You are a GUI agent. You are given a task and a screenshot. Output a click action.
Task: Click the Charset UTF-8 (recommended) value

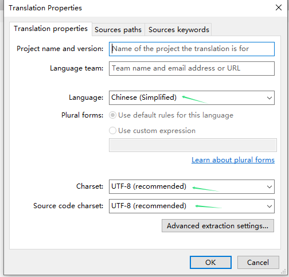(149, 186)
